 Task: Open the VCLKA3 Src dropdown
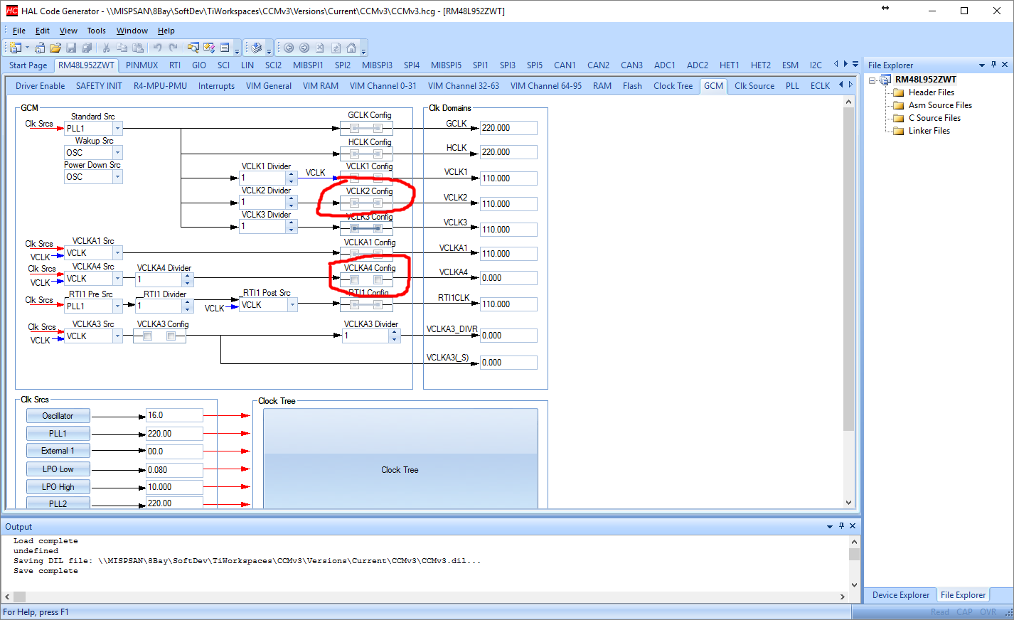[x=117, y=336]
